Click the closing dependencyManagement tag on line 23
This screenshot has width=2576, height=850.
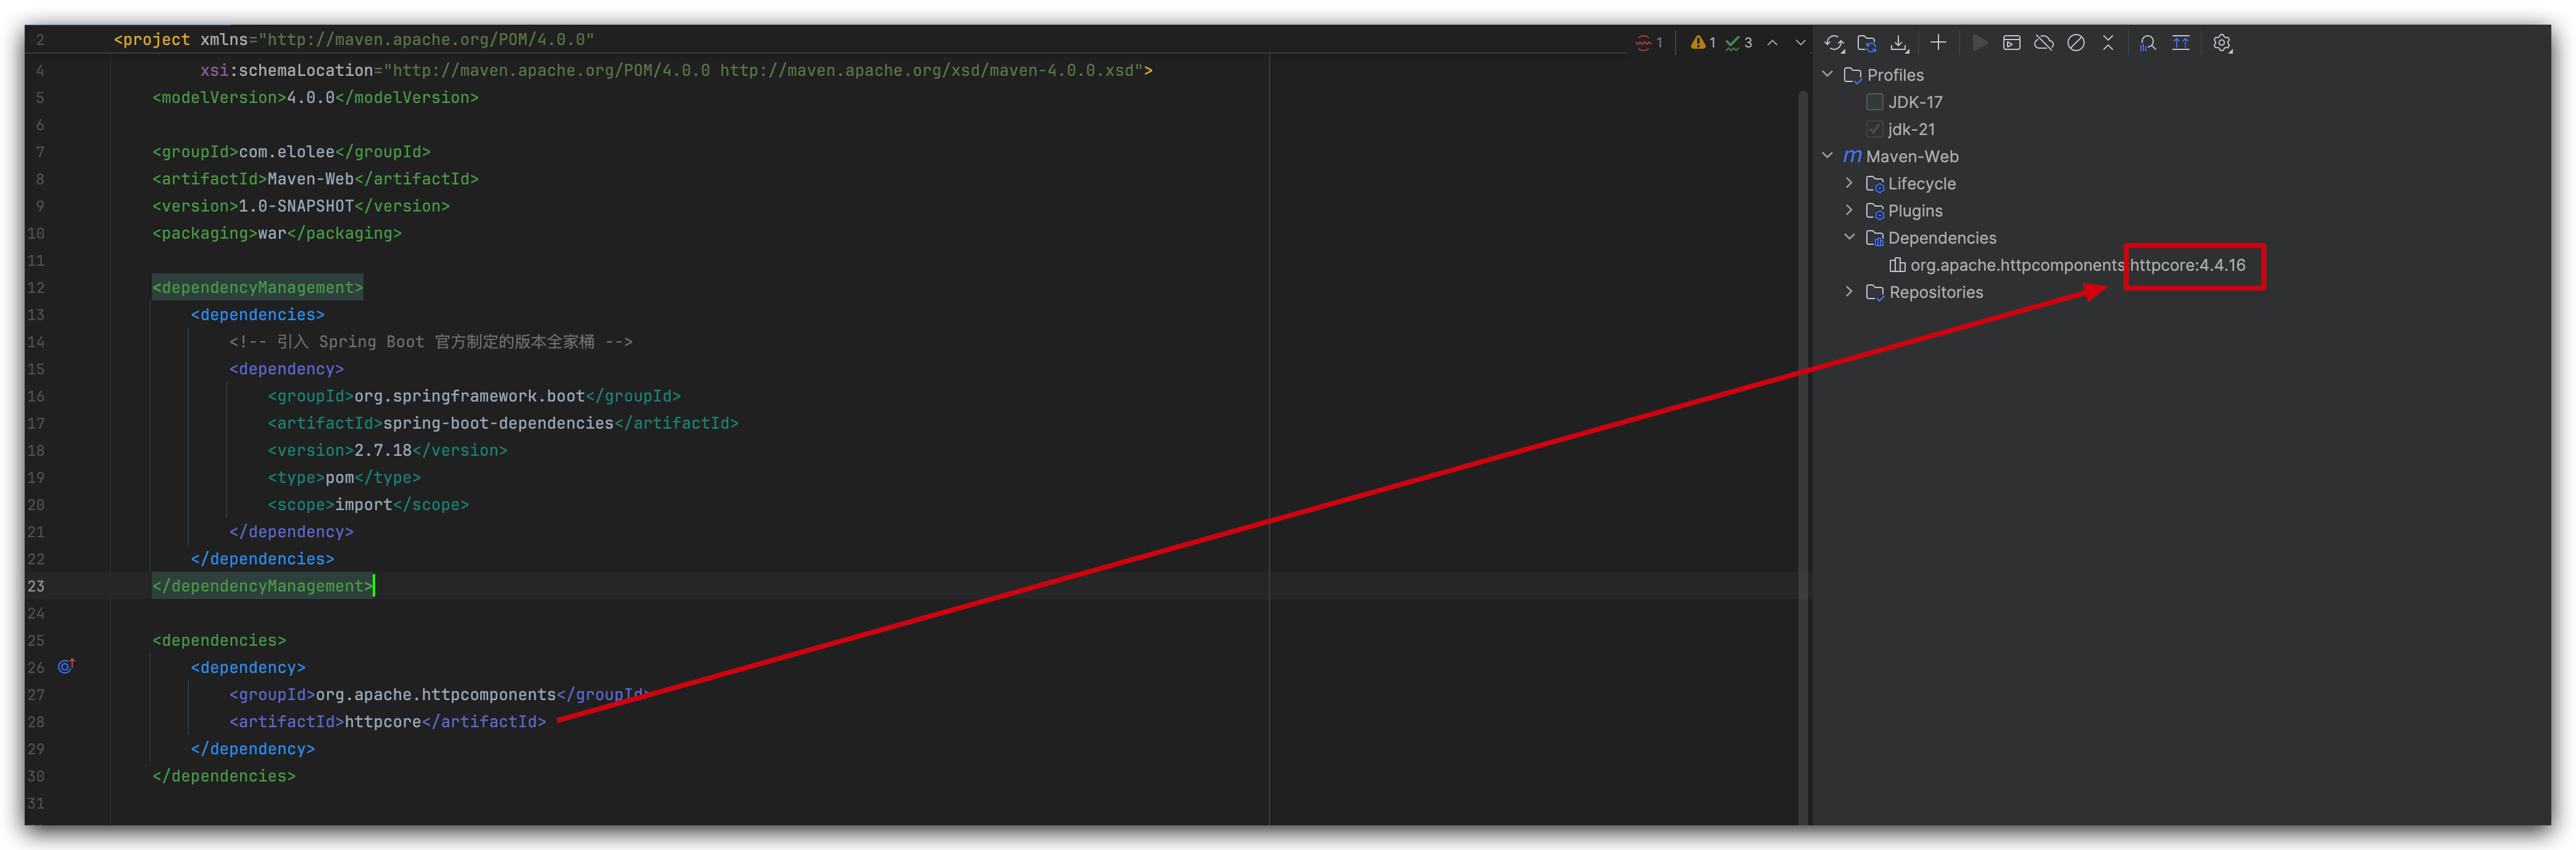tap(262, 586)
